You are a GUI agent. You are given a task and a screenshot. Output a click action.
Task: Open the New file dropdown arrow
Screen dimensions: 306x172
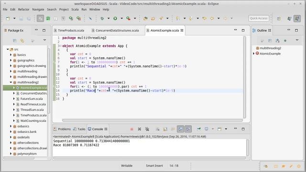pos(14,18)
